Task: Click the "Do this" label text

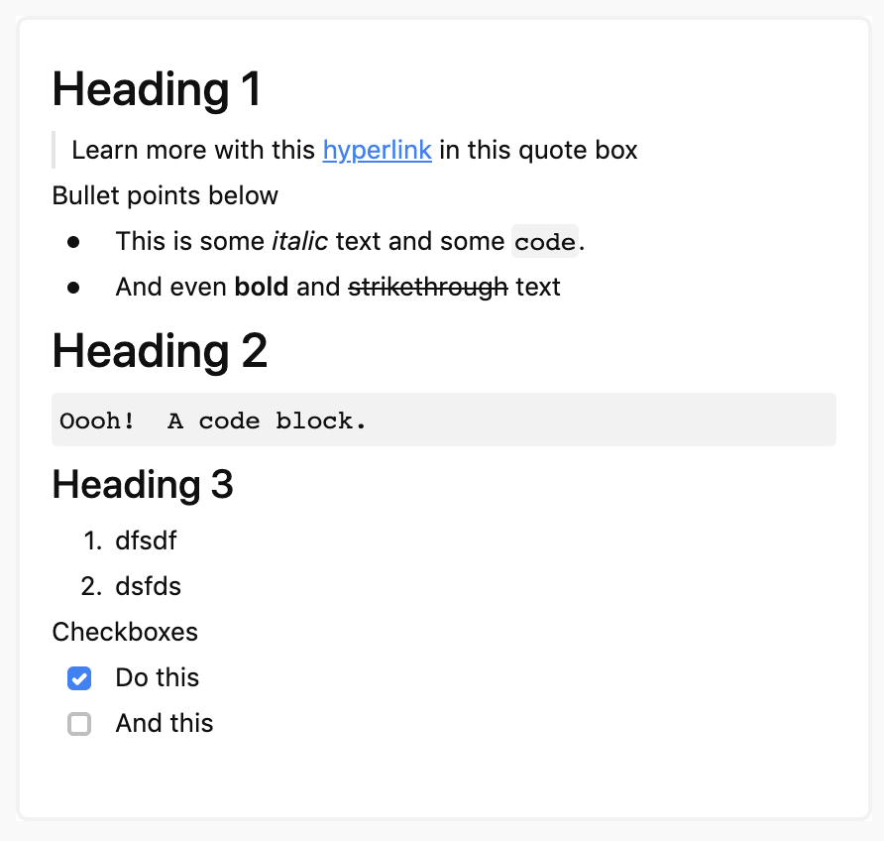Action: coord(158,677)
